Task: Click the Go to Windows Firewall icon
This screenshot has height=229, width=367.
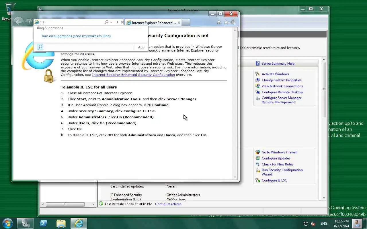Action: pyautogui.click(x=257, y=152)
